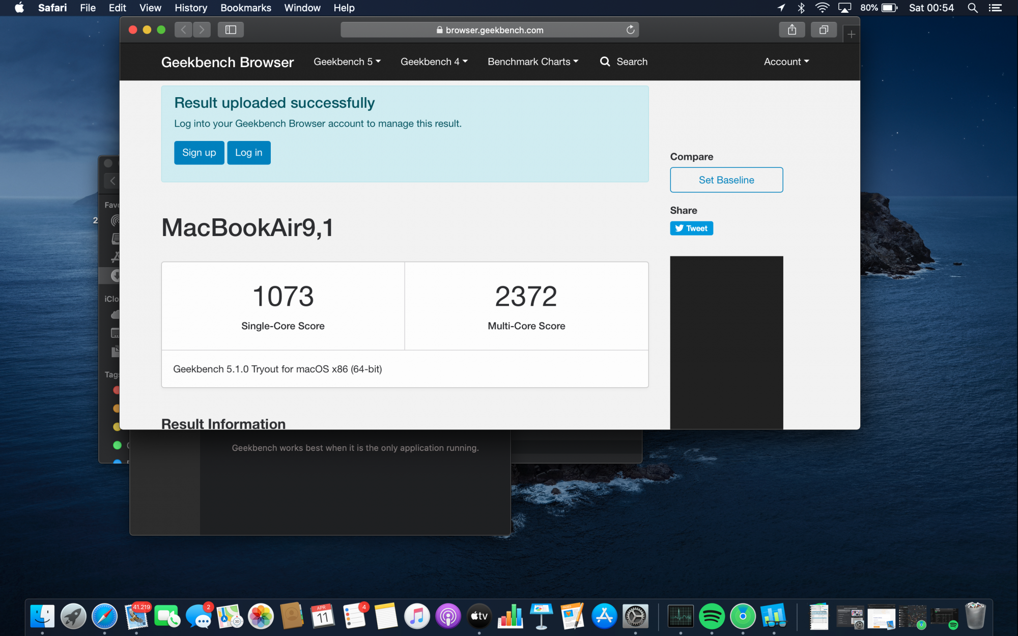The image size is (1018, 636).
Task: Click the browser.geekbench.com address field
Action: (x=490, y=30)
